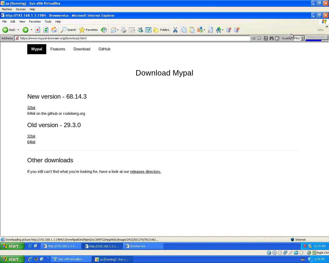This screenshot has height=263, width=329.
Task: Open the Help menu in Internet Explorer
Action: (58, 22)
